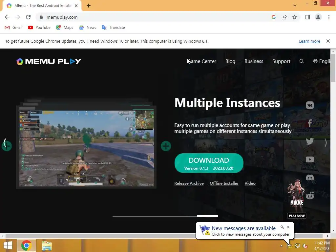This screenshot has height=252, width=336.
Task: Open Business menu item
Action: pyautogui.click(x=254, y=61)
